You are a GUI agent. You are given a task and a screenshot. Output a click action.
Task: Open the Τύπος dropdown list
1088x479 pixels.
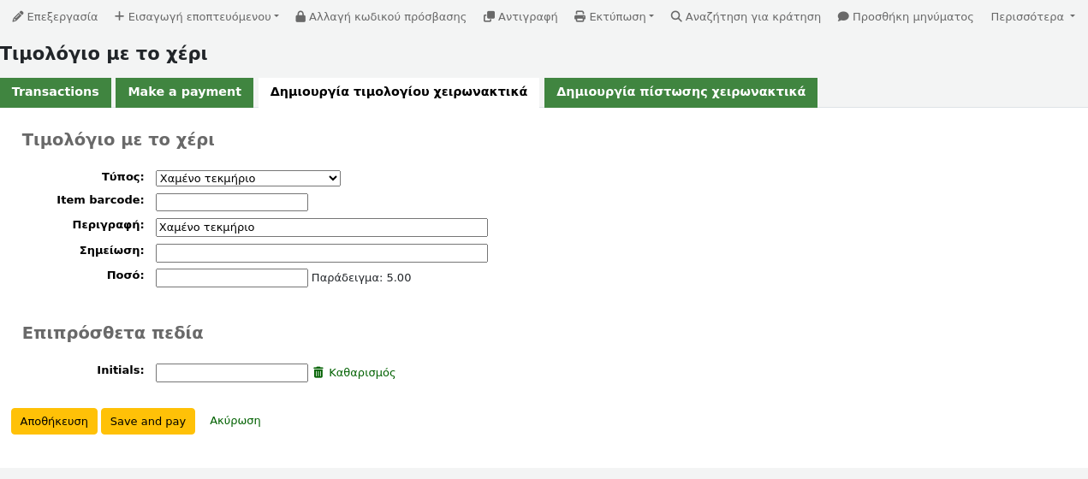pos(247,178)
